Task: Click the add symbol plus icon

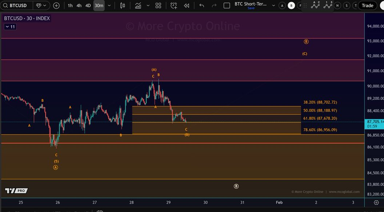Action: (x=56, y=6)
